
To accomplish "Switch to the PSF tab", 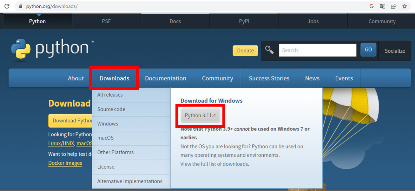I will [x=106, y=21].
